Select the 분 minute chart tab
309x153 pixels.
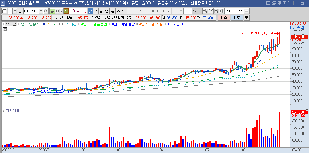[x=113, y=11]
